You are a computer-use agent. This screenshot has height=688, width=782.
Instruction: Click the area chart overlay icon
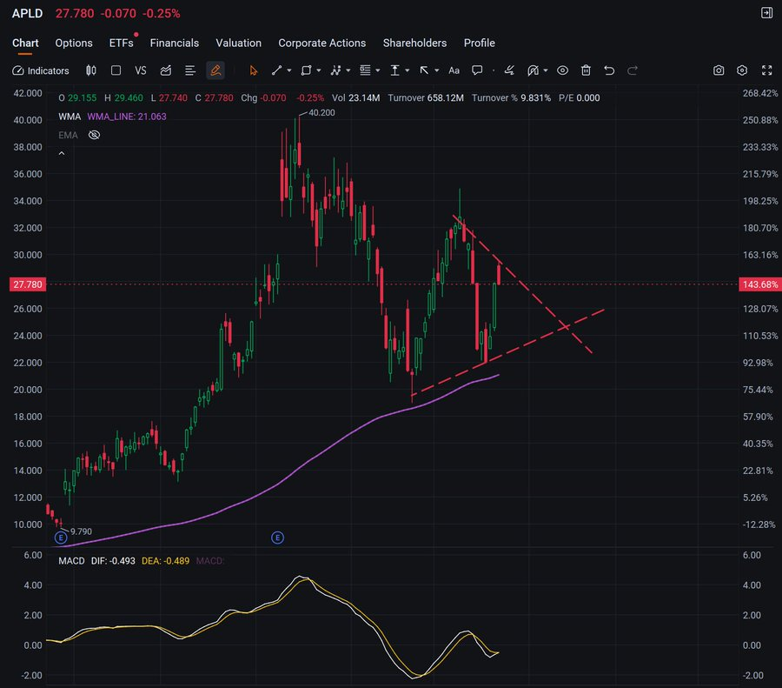166,70
